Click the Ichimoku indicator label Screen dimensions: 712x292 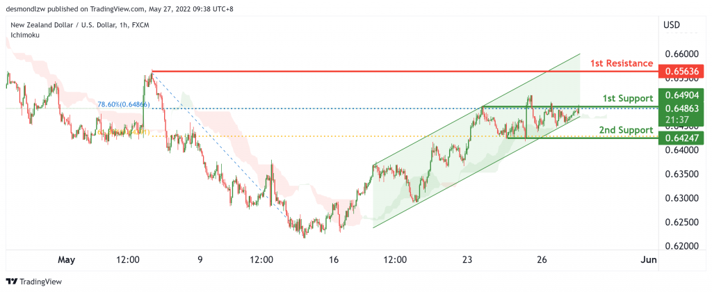[x=26, y=35]
